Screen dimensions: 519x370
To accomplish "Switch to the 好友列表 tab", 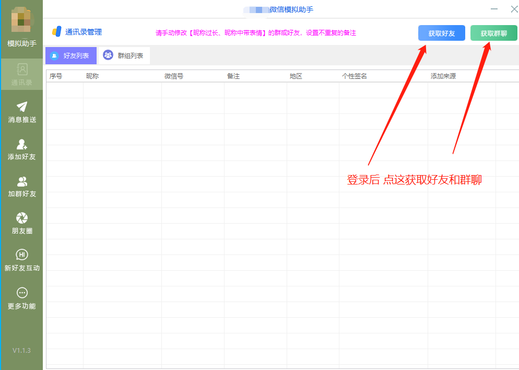I will coord(71,55).
